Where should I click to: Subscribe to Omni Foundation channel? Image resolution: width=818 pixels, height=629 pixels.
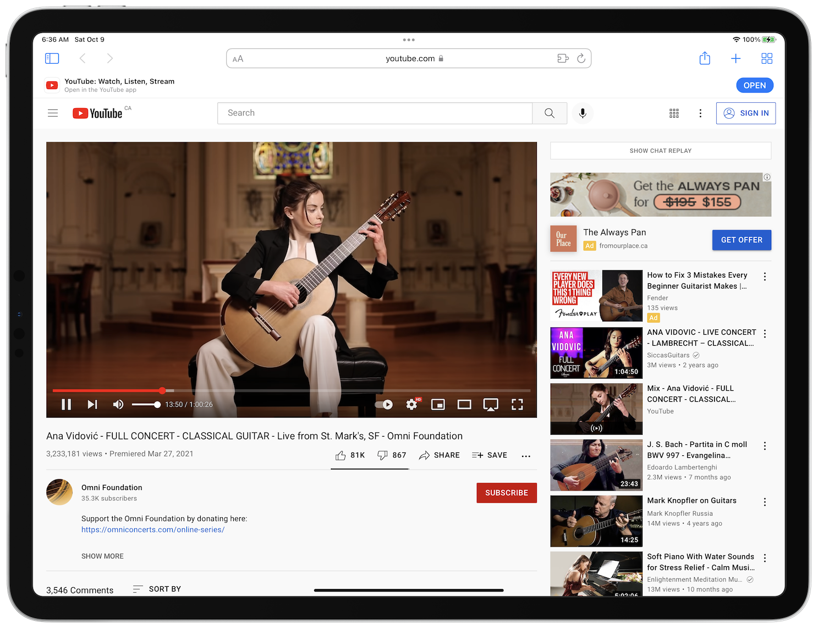(506, 493)
